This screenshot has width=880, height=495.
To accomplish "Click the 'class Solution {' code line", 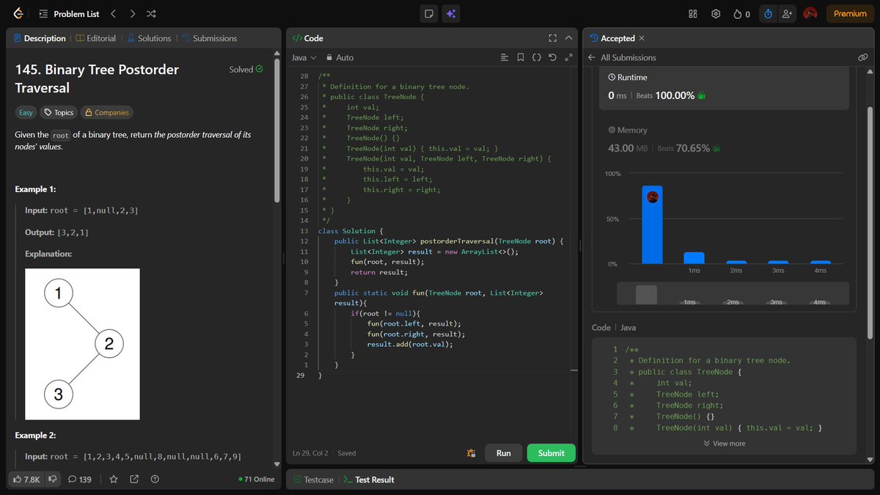I will point(351,231).
